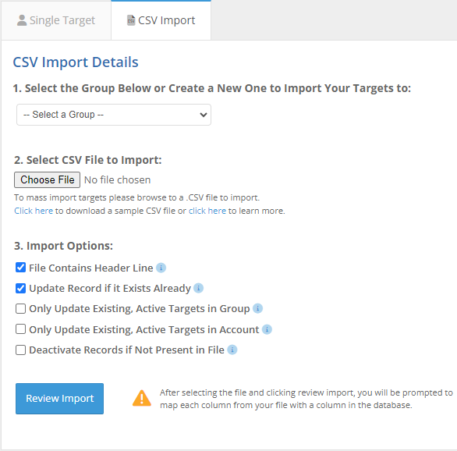This screenshot has width=457, height=451.
Task: Switch to the Single Target tab
Action: tap(56, 20)
